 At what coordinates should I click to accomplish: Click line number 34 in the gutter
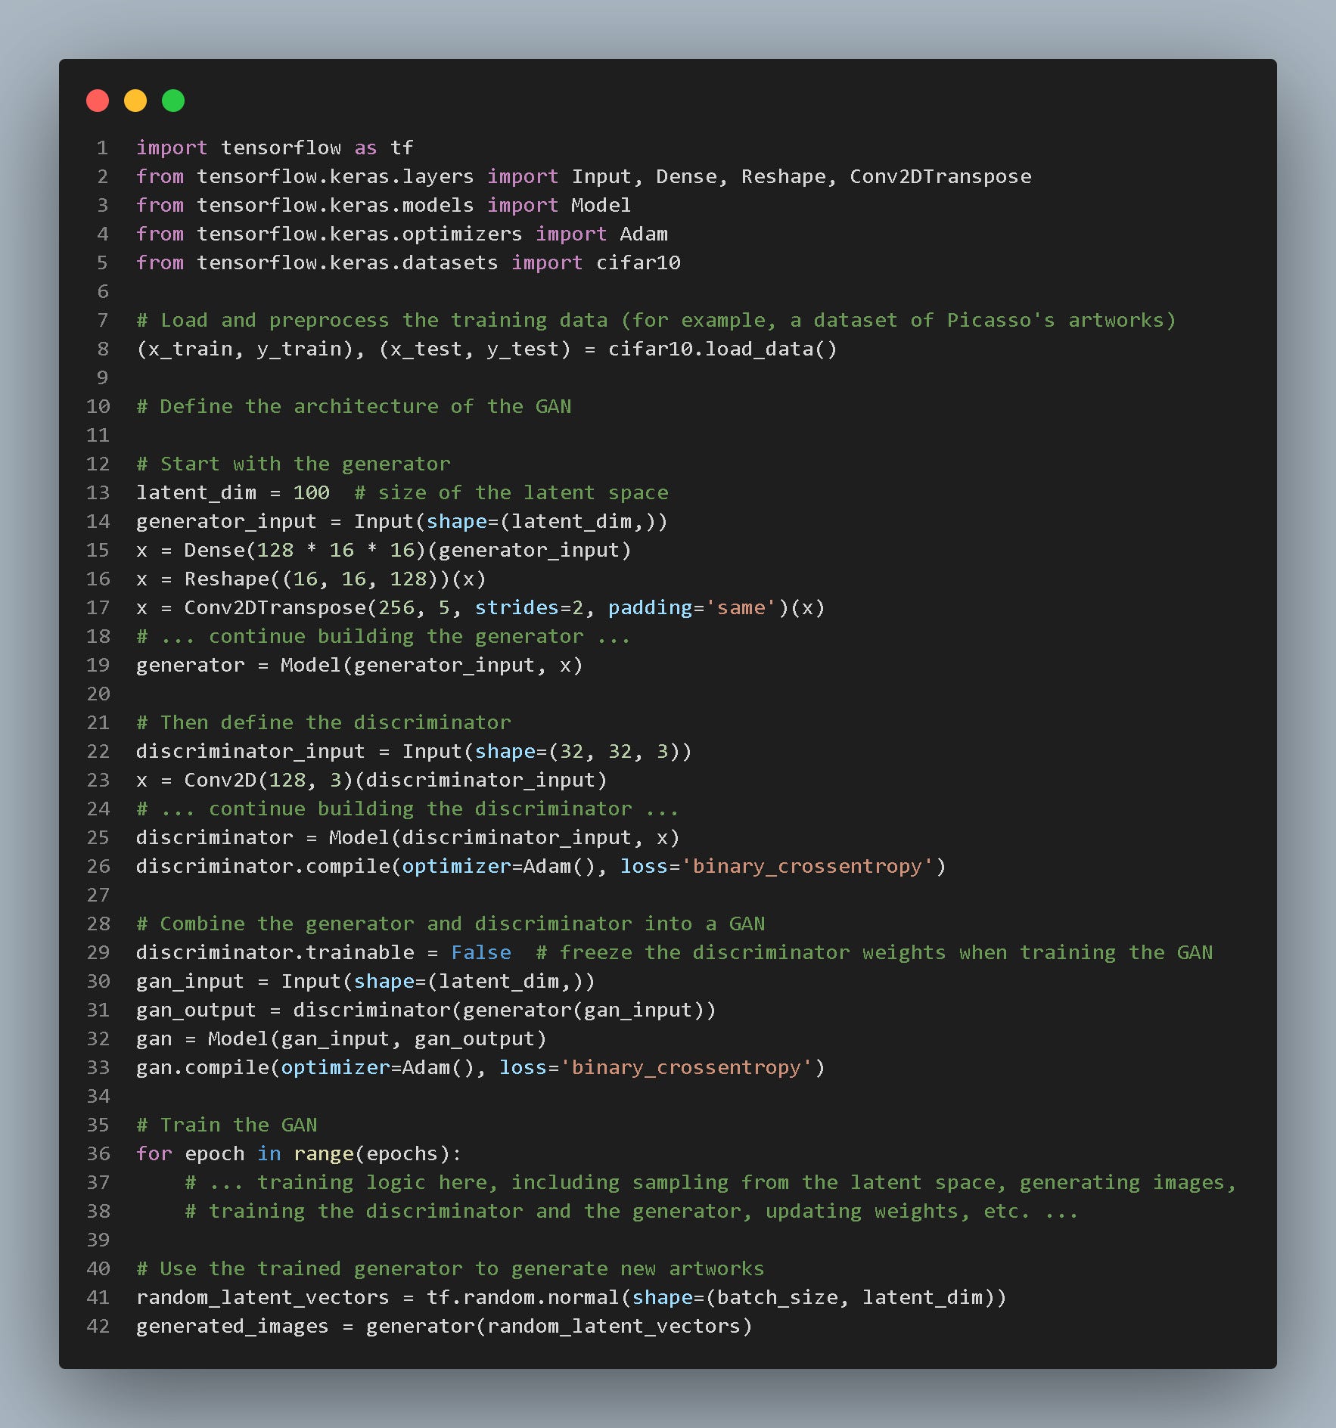pyautogui.click(x=98, y=1096)
